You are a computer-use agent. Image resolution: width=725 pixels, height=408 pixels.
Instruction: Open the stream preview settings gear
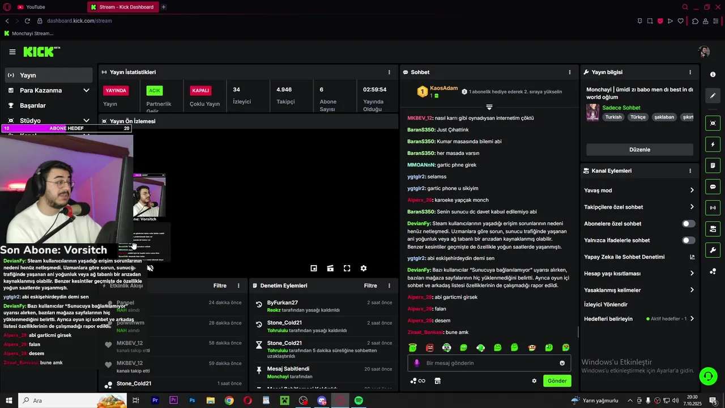[364, 268]
